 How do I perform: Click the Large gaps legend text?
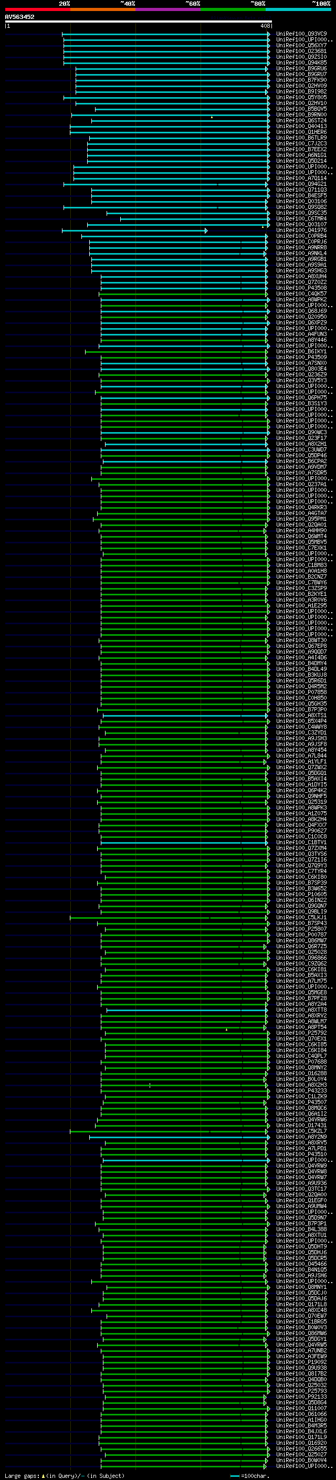[x=65, y=1475]
